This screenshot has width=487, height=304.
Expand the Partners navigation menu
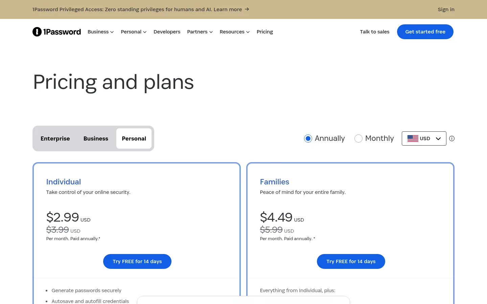(200, 32)
